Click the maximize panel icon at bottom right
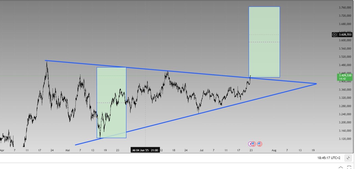Screen dimensions: 355x169 [x=349, y=167]
